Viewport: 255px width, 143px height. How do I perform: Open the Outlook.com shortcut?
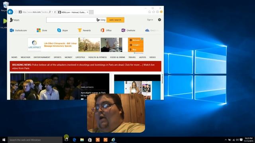pyautogui.click(x=18, y=30)
